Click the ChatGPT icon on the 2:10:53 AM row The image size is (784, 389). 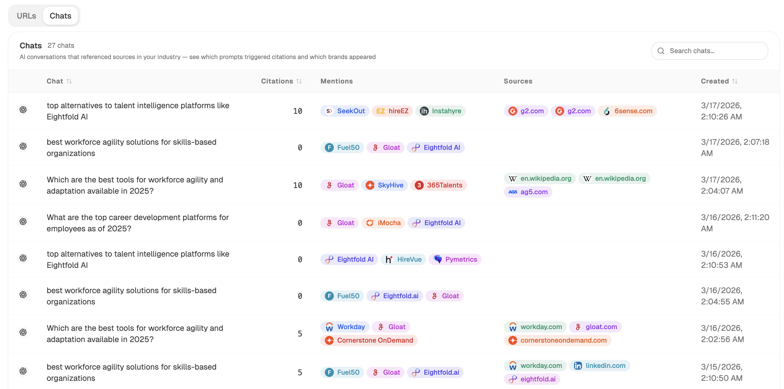(x=23, y=258)
